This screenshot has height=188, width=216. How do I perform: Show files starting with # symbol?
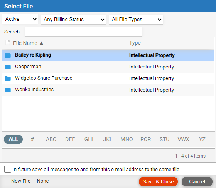click(32, 139)
